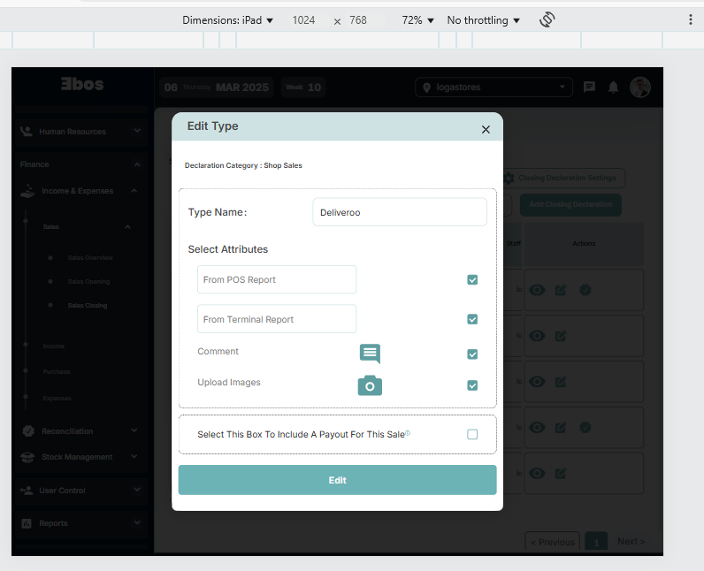704x571 pixels.
Task: Toggle the Comment attribute checkbox
Action: point(472,354)
